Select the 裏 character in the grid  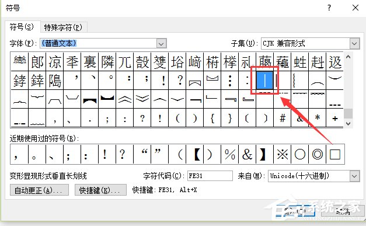[90, 62]
